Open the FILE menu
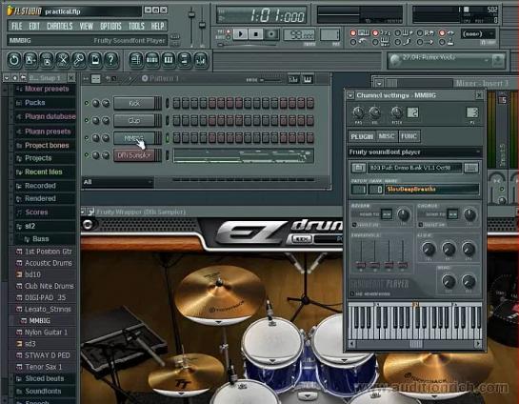The height and width of the screenshot is (404, 519). (17, 26)
